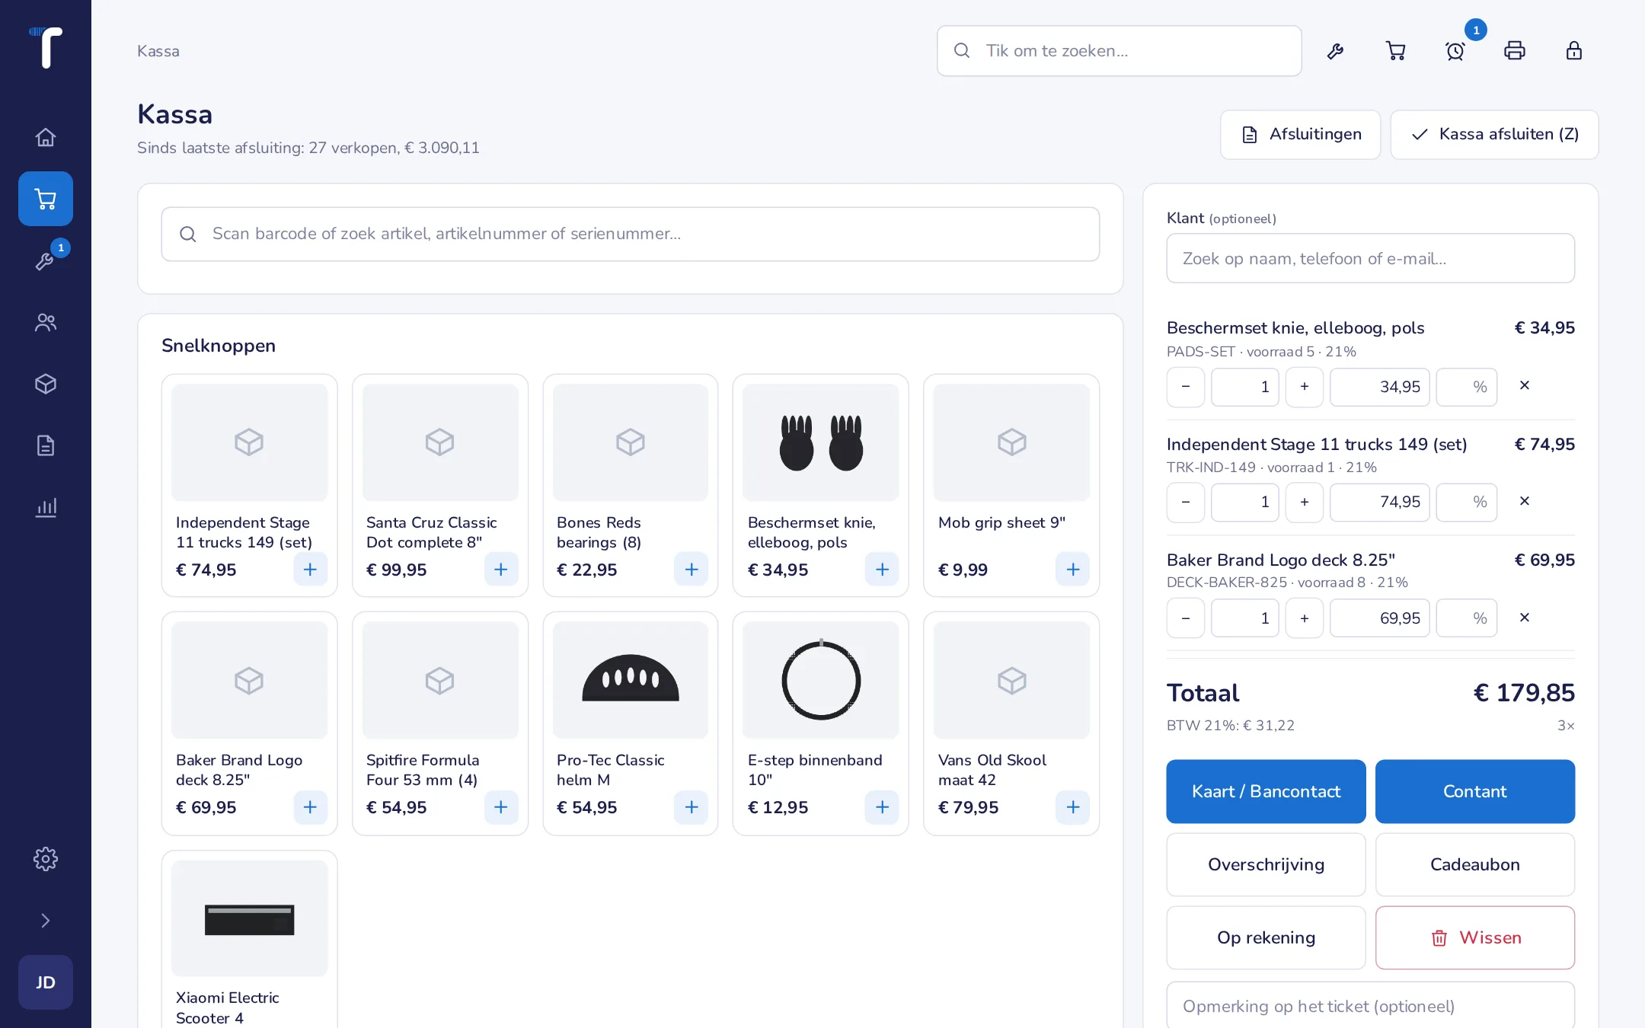
Task: Open Afsluitingen overview
Action: coord(1301,135)
